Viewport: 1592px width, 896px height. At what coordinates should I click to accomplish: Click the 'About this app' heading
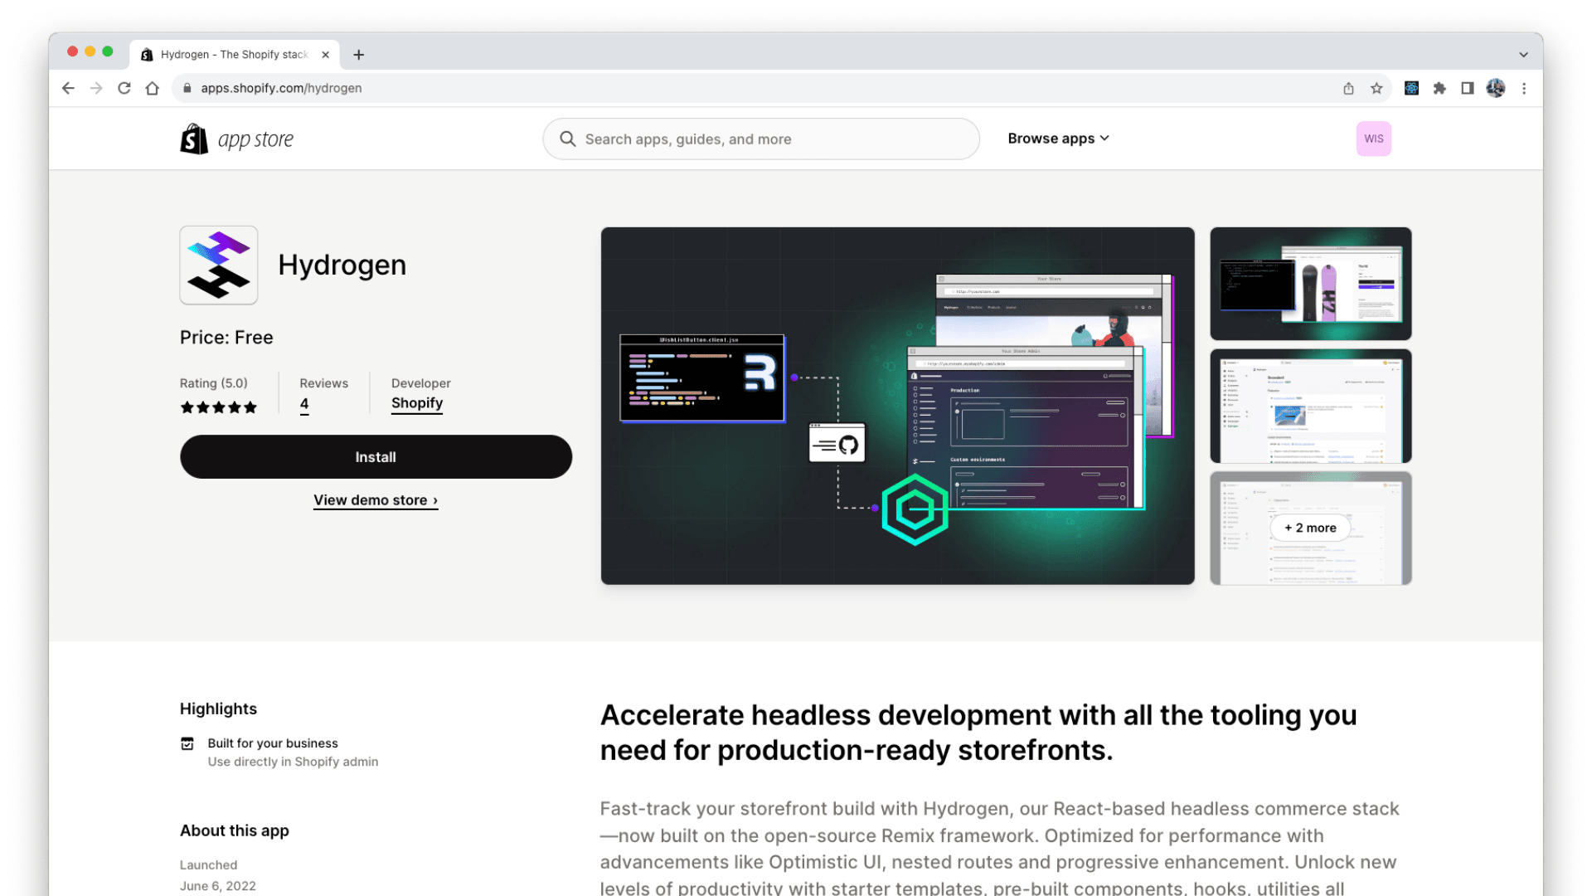[x=235, y=831]
